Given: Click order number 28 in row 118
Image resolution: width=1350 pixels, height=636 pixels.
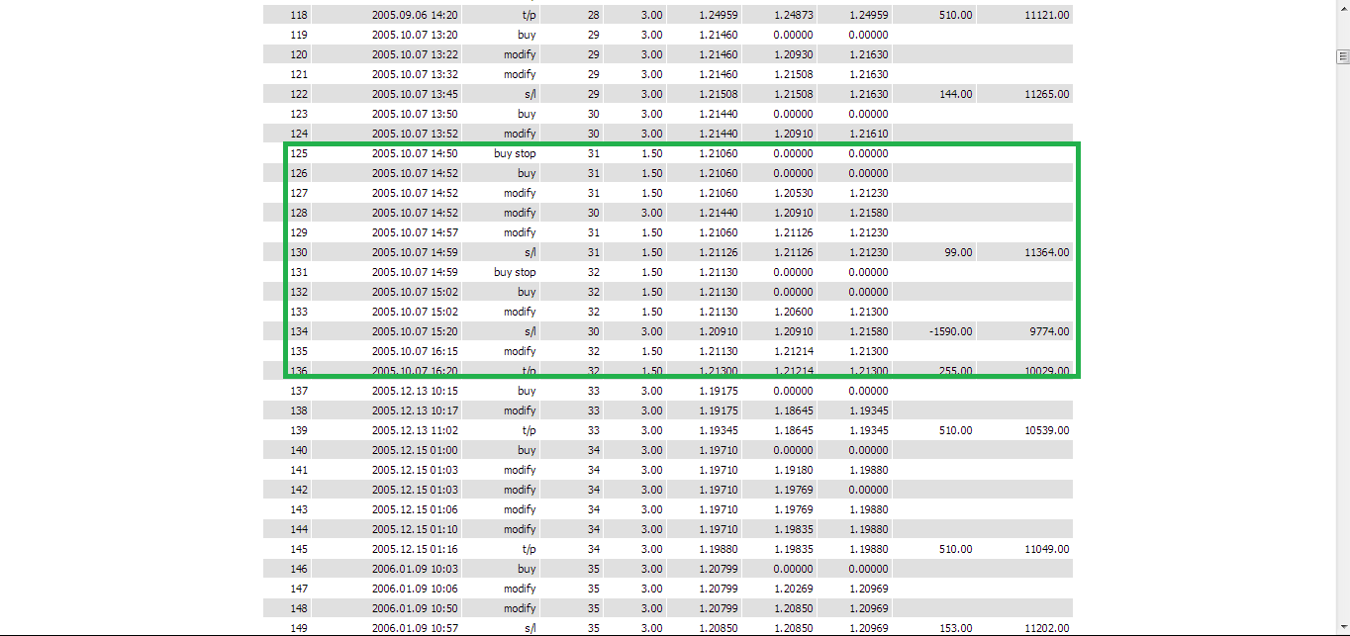Looking at the screenshot, I should click(594, 15).
